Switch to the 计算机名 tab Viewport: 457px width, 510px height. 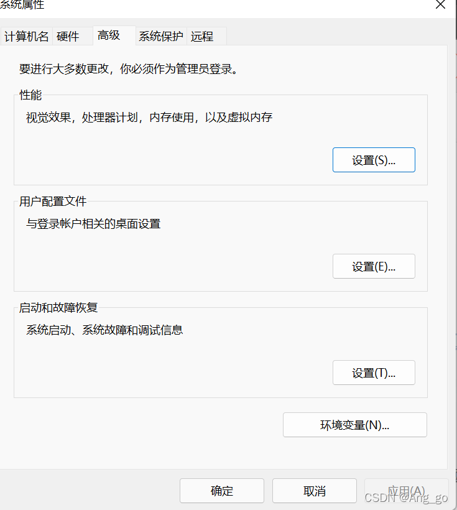pyautogui.click(x=27, y=36)
